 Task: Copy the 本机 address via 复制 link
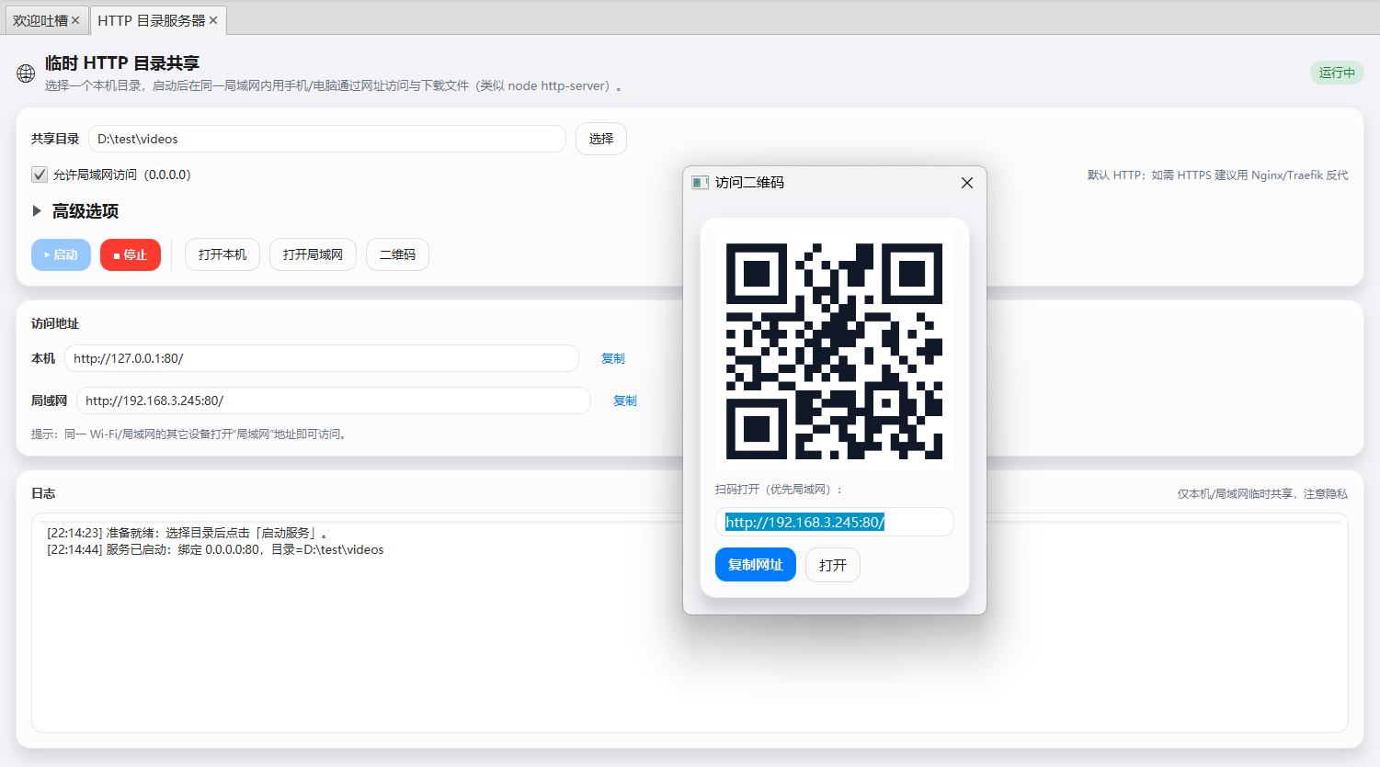(612, 358)
